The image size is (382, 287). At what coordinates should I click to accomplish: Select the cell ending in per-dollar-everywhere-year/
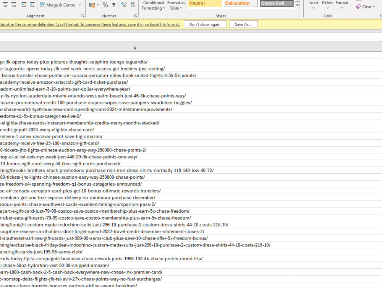(191, 89)
